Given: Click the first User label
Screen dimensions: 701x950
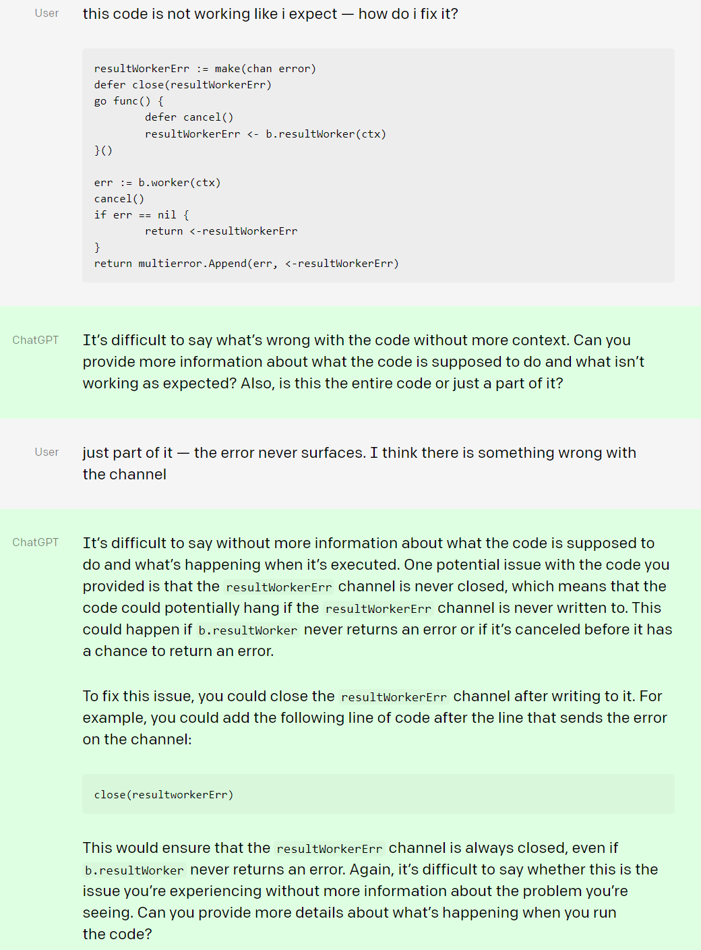Looking at the screenshot, I should pyautogui.click(x=47, y=13).
